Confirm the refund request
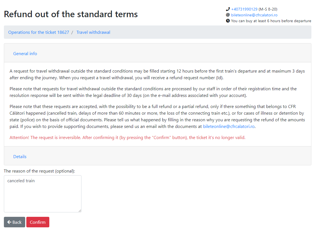 tap(38, 222)
